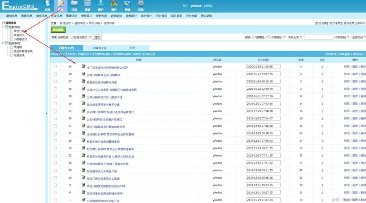The height and width of the screenshot is (203, 366).
Task: Collapse the 易客学院 tree node
Action: coord(2,27)
